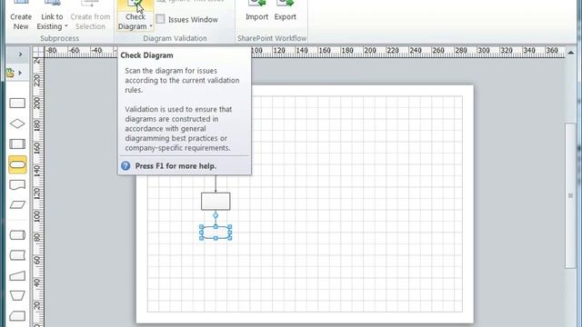The width and height of the screenshot is (582, 327).
Task: Select the Stored Data shape stencil
Action: tap(17, 255)
